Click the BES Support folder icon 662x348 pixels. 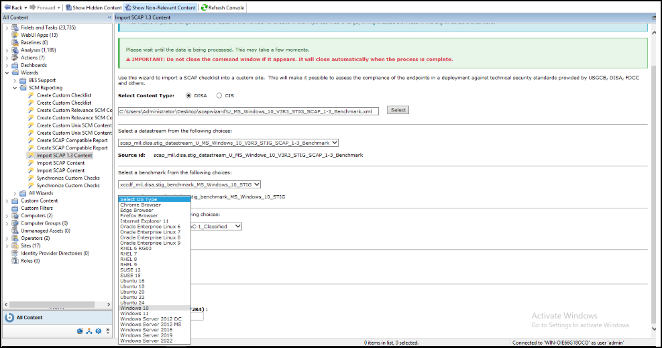tap(23, 80)
